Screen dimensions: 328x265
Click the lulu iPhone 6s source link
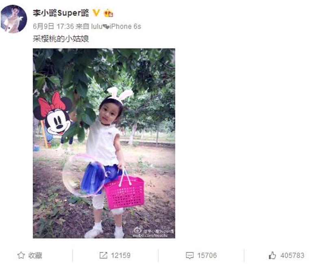[116, 26]
